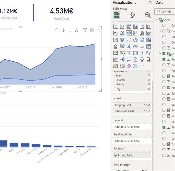Select the stacked bar chart visual
The width and height of the screenshot is (175, 171).
tap(115, 27)
